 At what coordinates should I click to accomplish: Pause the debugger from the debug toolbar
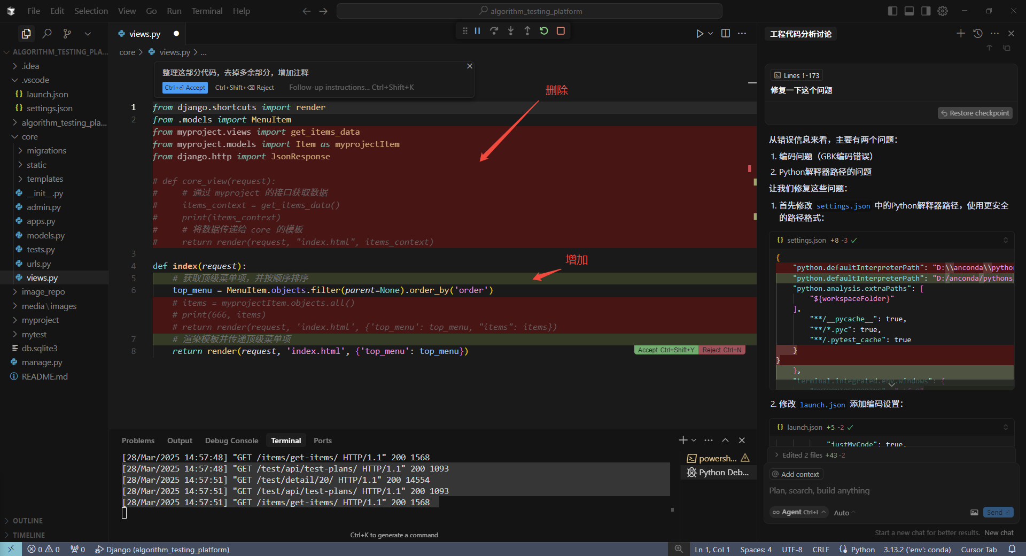tap(477, 31)
